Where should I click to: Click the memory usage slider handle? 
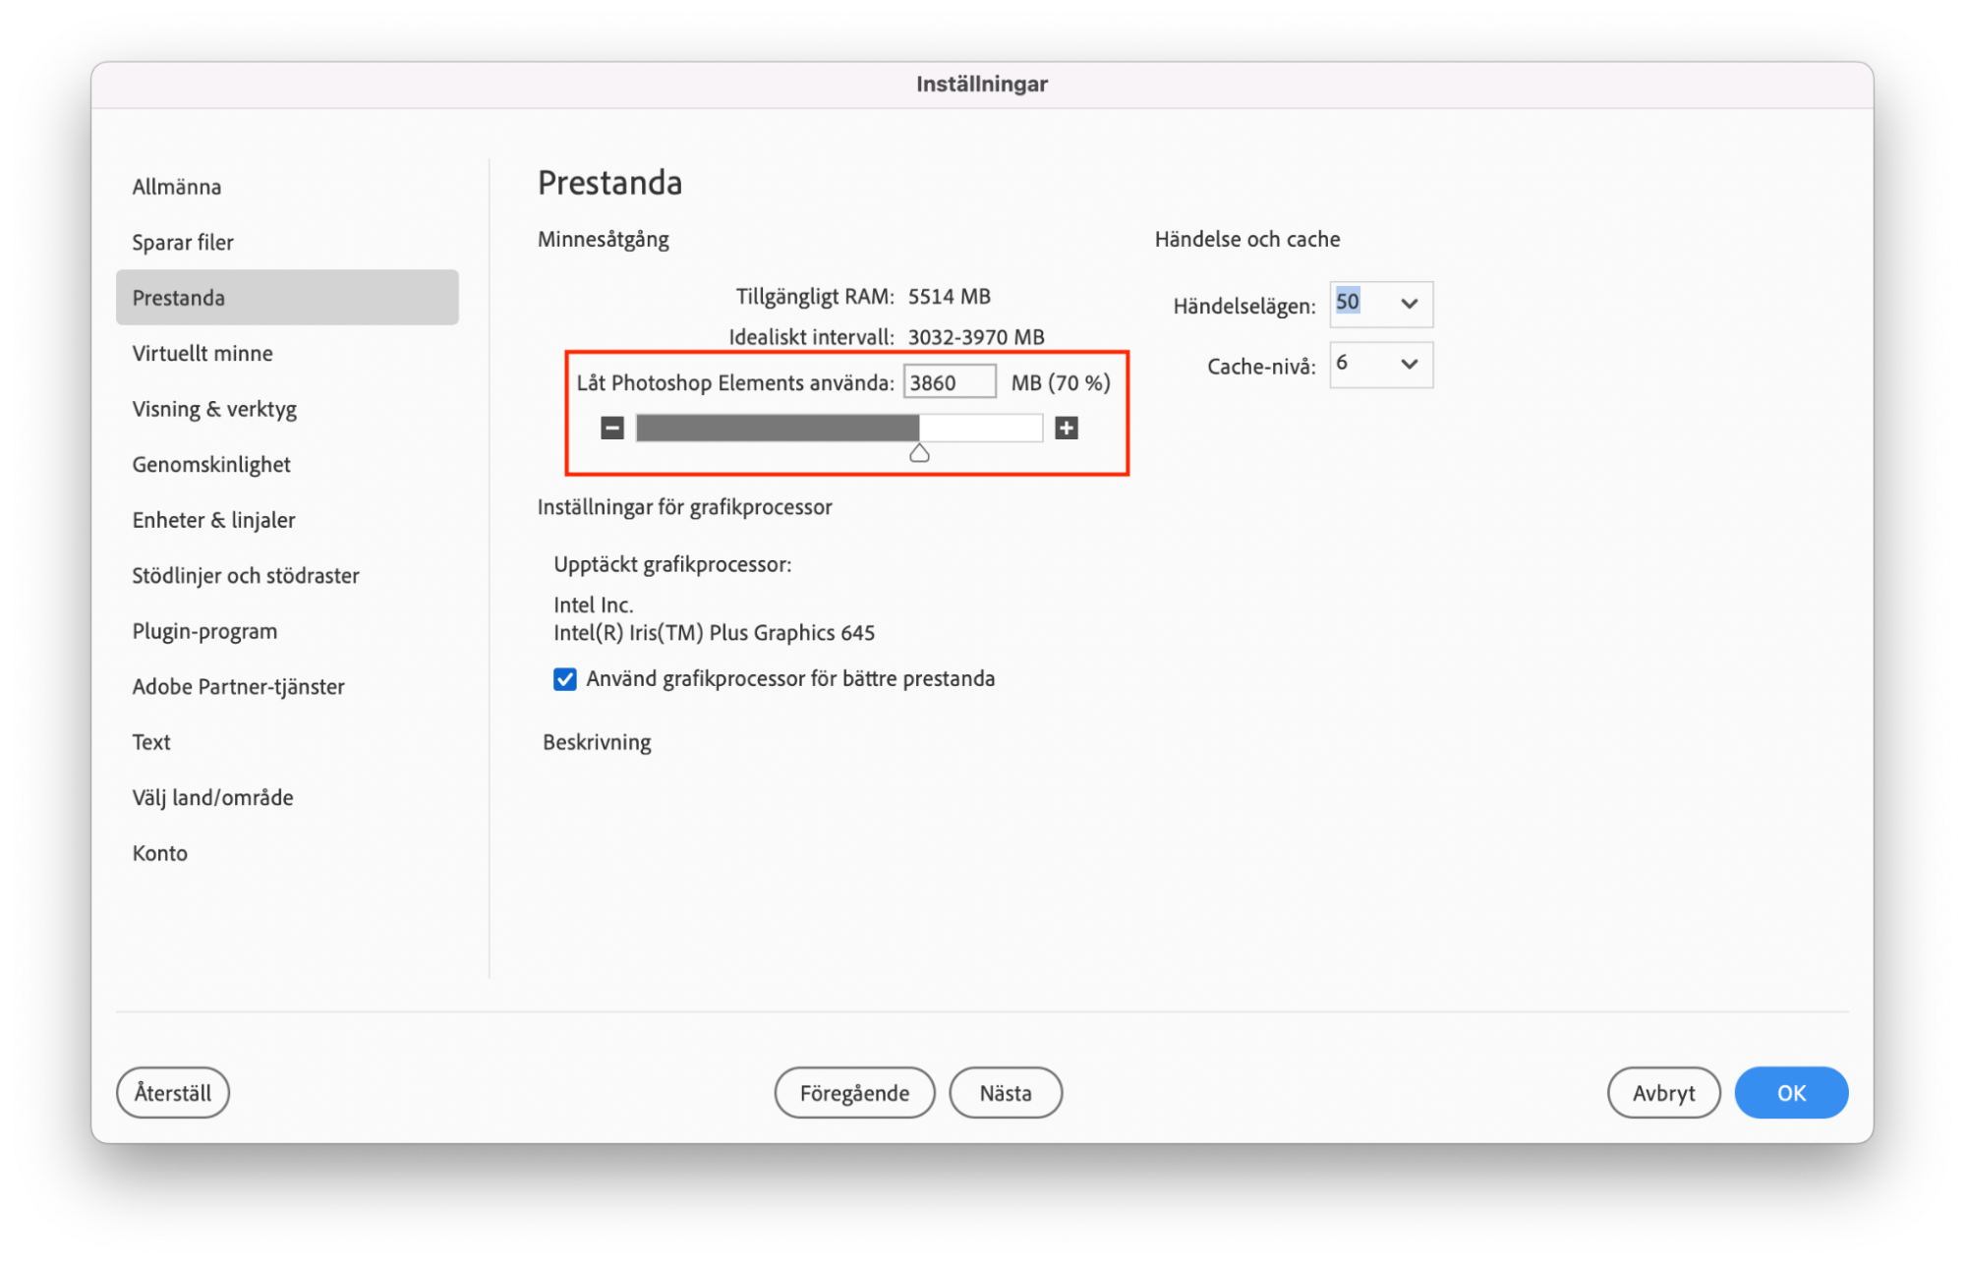point(919,453)
